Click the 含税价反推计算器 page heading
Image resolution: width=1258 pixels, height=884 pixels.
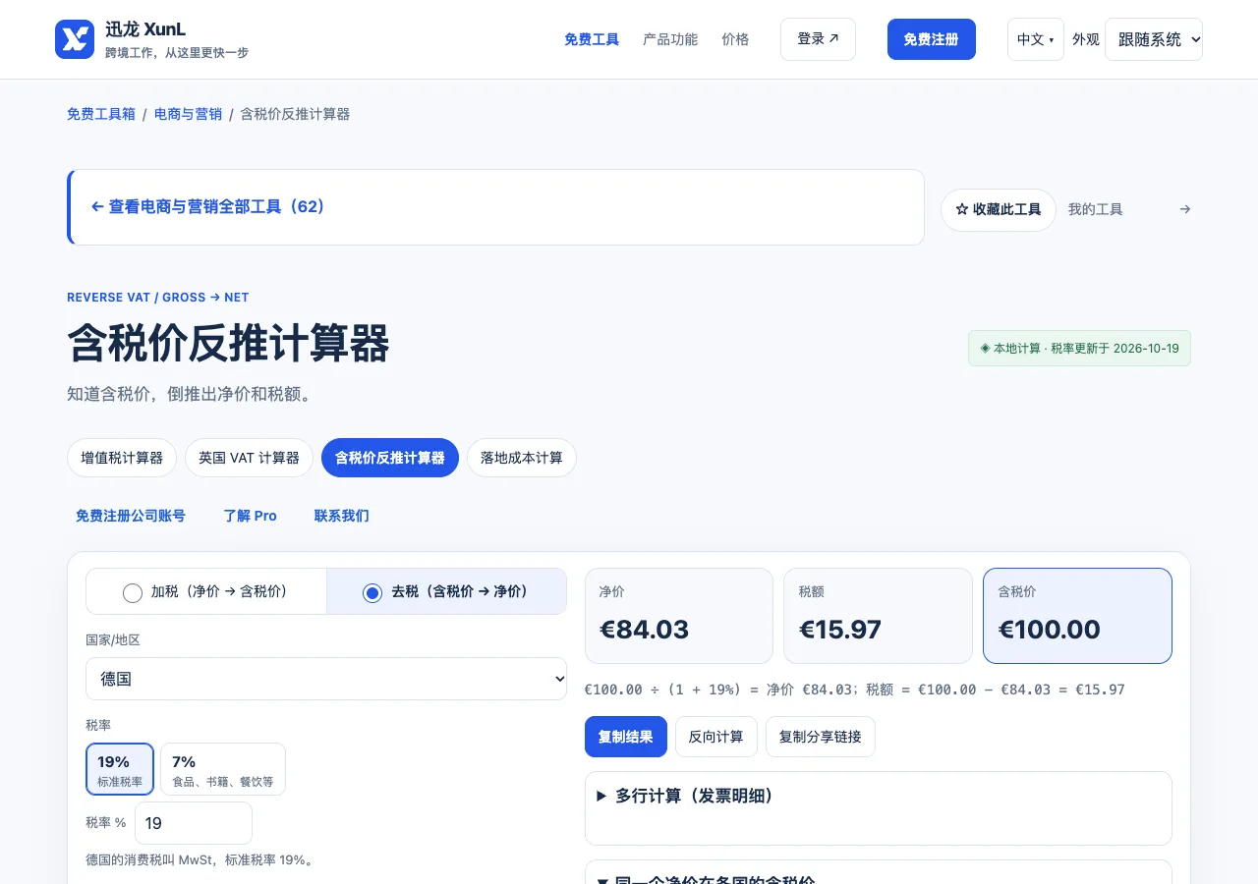228,344
